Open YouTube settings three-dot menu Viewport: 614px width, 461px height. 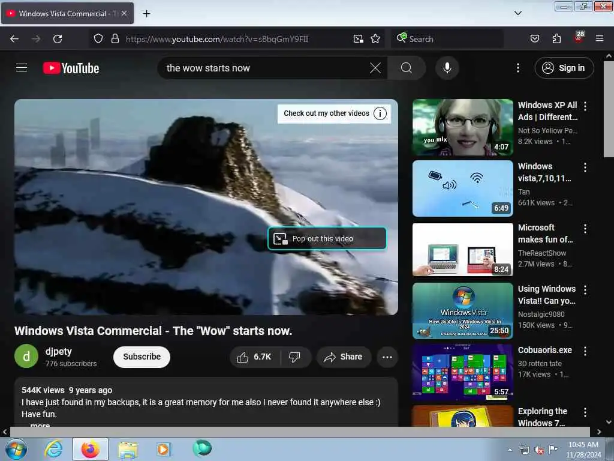coord(517,68)
